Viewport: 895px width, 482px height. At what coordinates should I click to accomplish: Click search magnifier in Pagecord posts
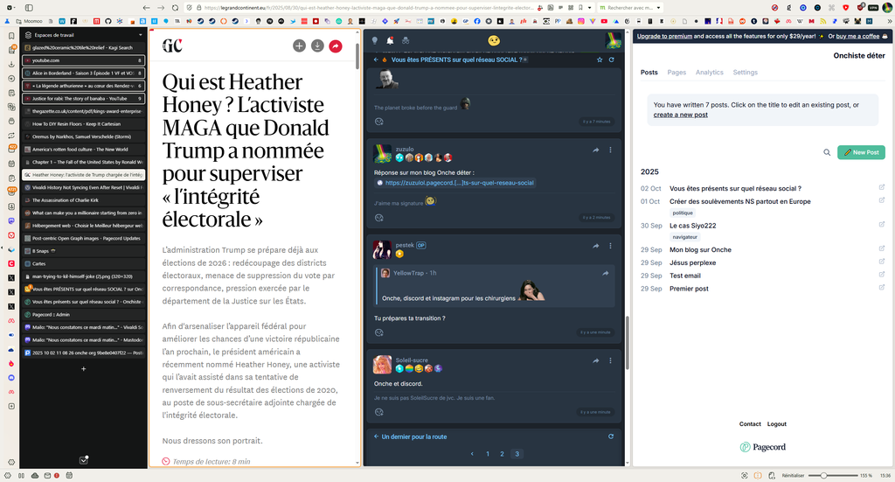(827, 152)
